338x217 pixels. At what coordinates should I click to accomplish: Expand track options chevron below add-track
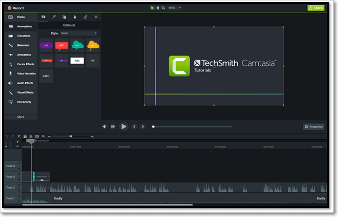[x=17, y=146]
